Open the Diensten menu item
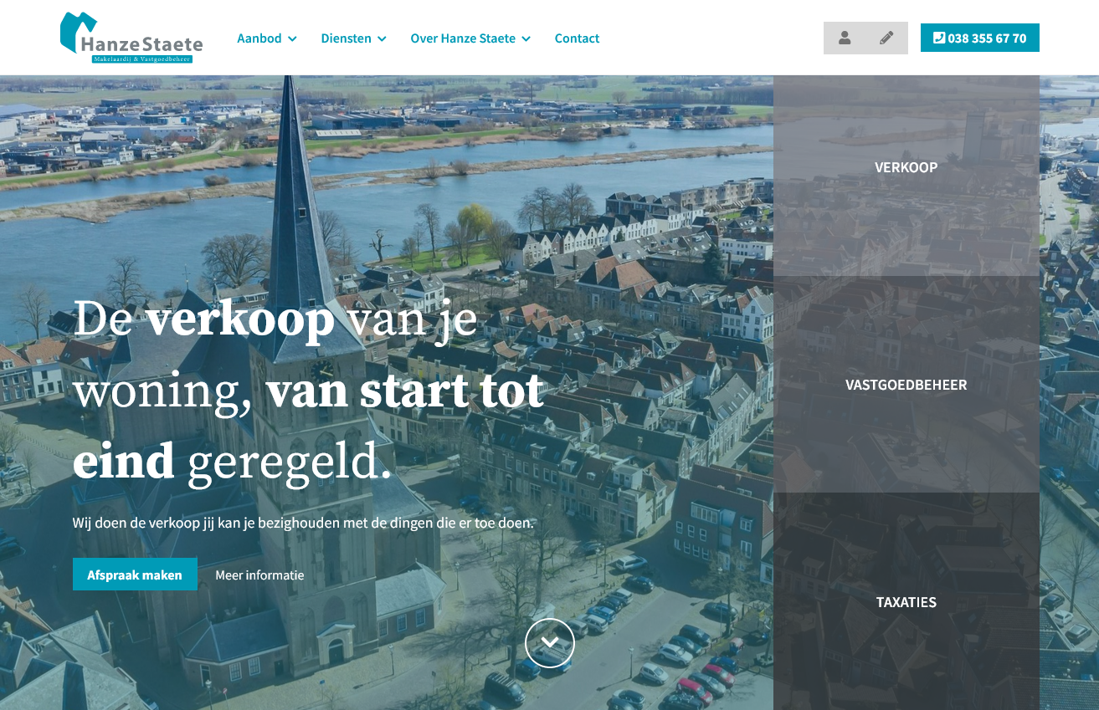The height and width of the screenshot is (710, 1099). [x=346, y=38]
